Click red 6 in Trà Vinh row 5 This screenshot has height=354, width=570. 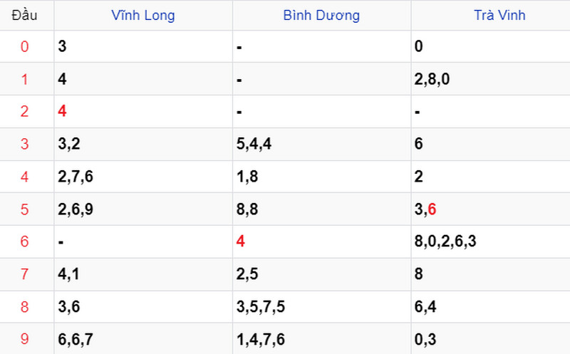point(432,209)
